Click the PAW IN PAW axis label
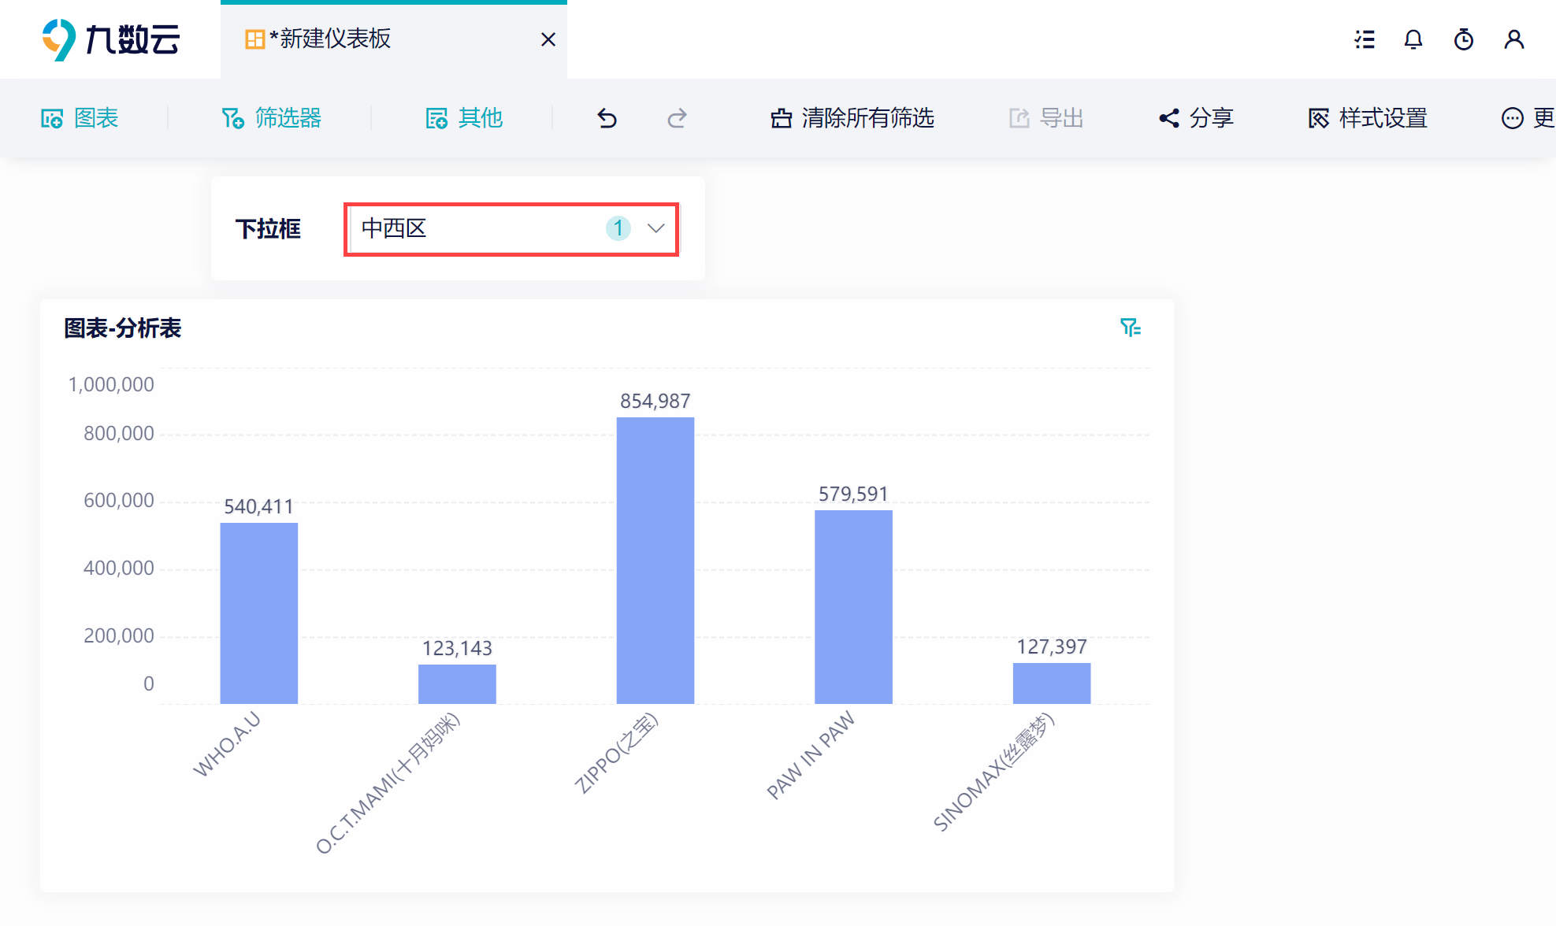1556x926 pixels. click(x=811, y=755)
